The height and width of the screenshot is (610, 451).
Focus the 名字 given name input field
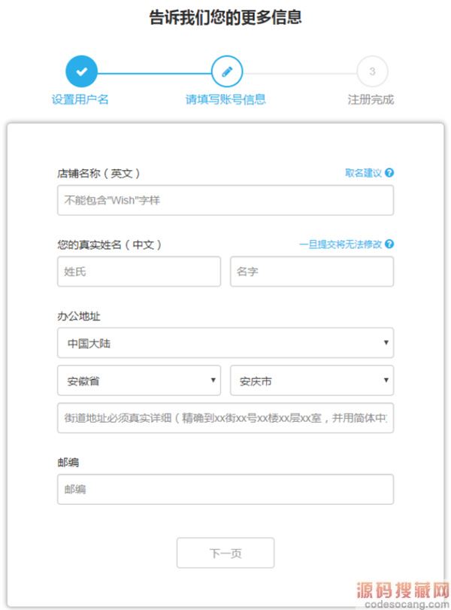click(x=312, y=272)
